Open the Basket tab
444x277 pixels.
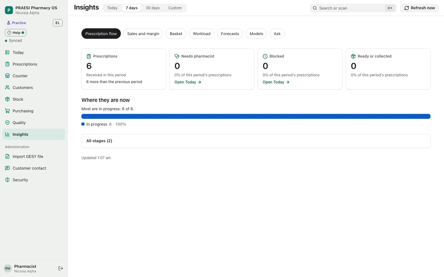(176, 34)
